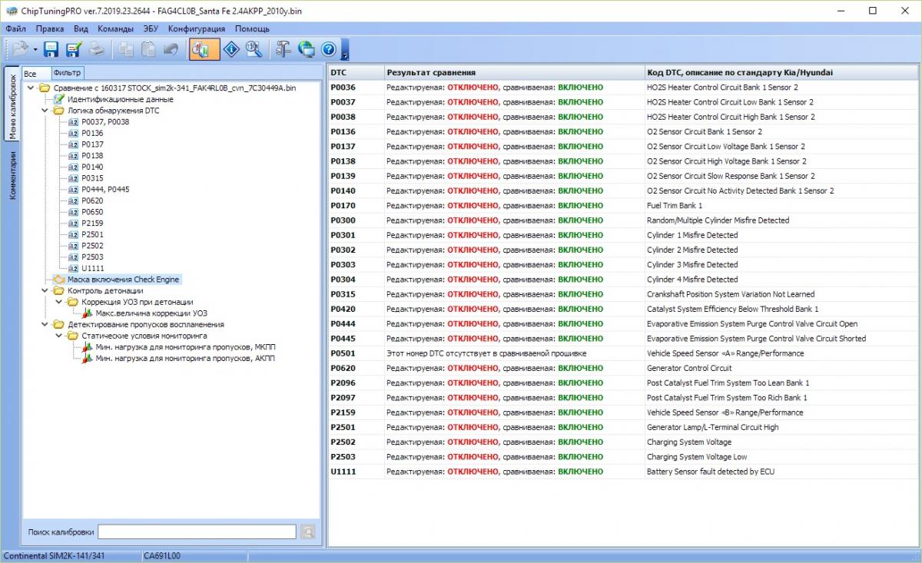Viewport: 922px width, 563px height.
Task: Open the dropdown arrow beside the Open file icon
Action: (x=35, y=50)
